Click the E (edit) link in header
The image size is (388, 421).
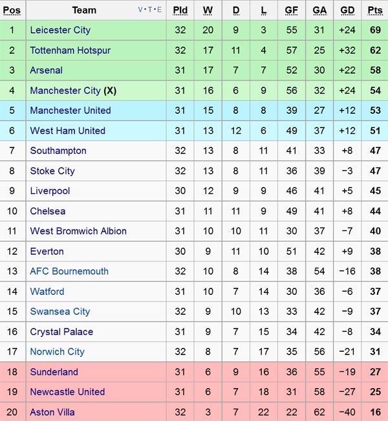[x=159, y=10]
